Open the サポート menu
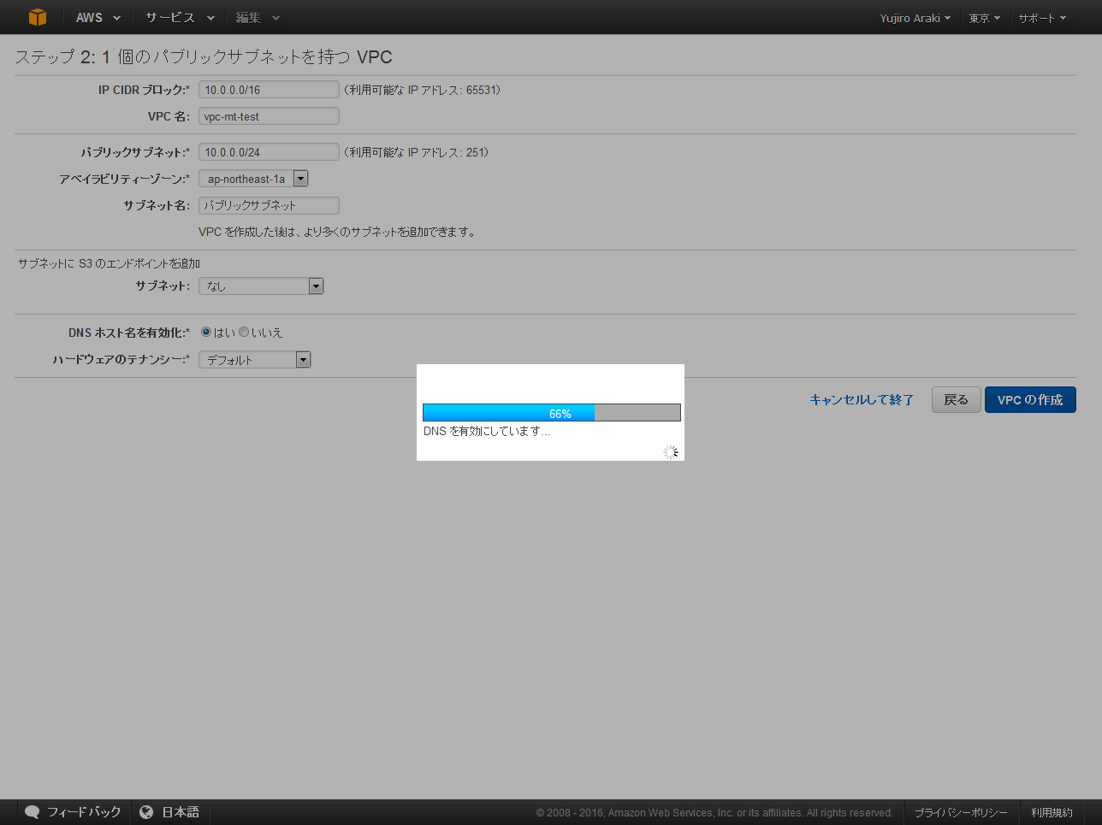The height and width of the screenshot is (825, 1102). 1042,18
